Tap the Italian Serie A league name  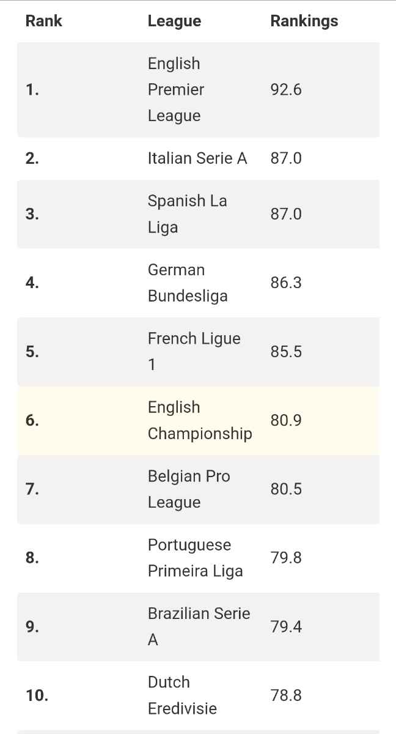(197, 158)
